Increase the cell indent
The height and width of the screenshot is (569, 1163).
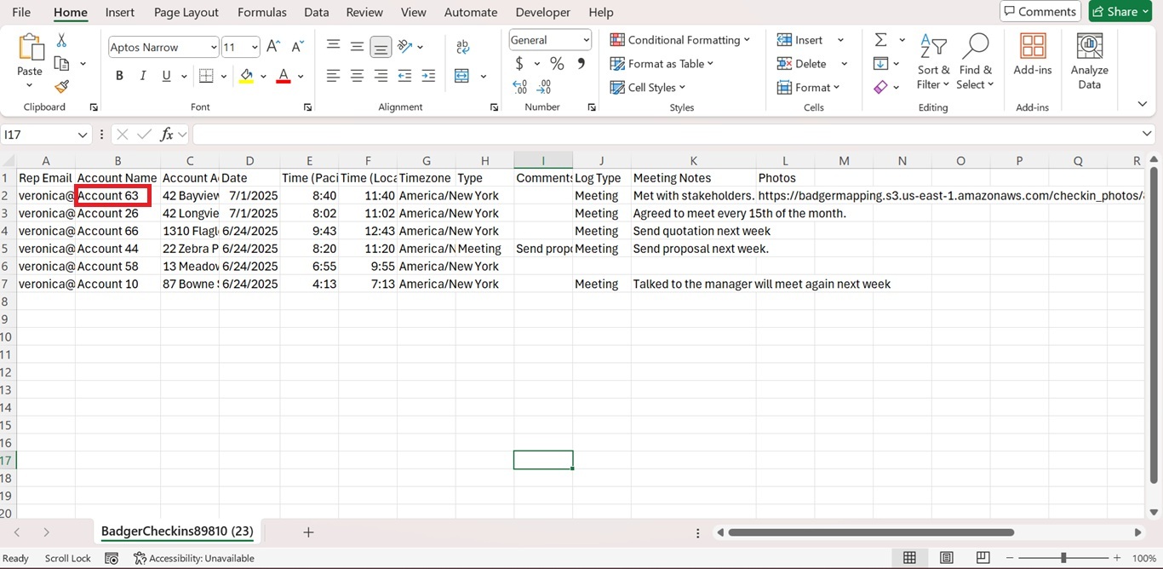click(x=428, y=76)
